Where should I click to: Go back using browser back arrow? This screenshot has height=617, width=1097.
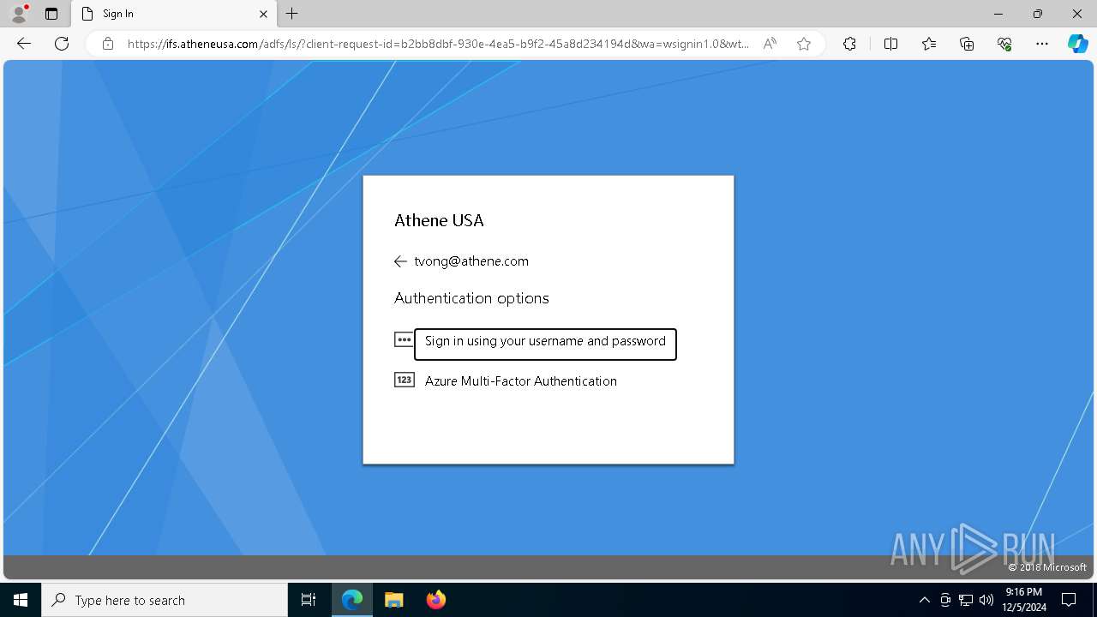pyautogui.click(x=24, y=44)
